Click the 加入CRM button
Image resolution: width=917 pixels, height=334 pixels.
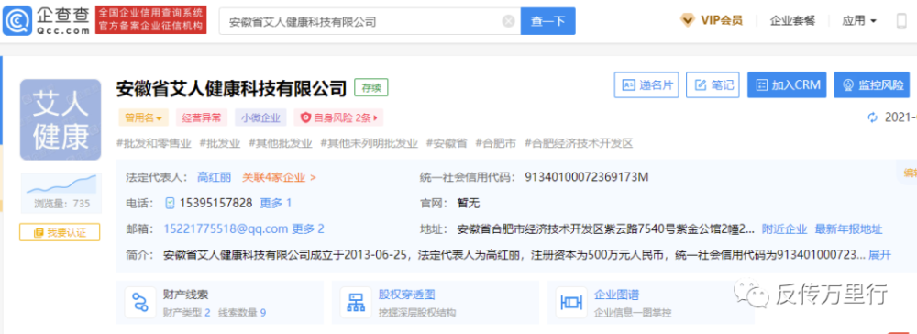[788, 84]
